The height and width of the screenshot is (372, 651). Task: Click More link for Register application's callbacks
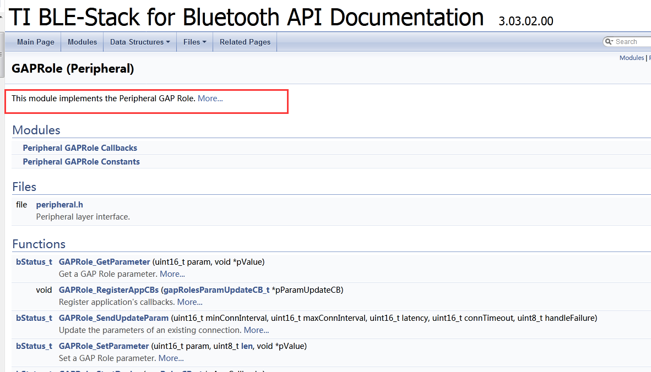pyautogui.click(x=190, y=302)
